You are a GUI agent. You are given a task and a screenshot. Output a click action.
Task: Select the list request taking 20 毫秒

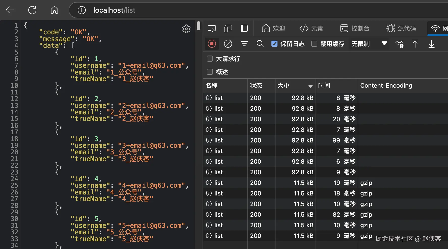tap(326, 119)
